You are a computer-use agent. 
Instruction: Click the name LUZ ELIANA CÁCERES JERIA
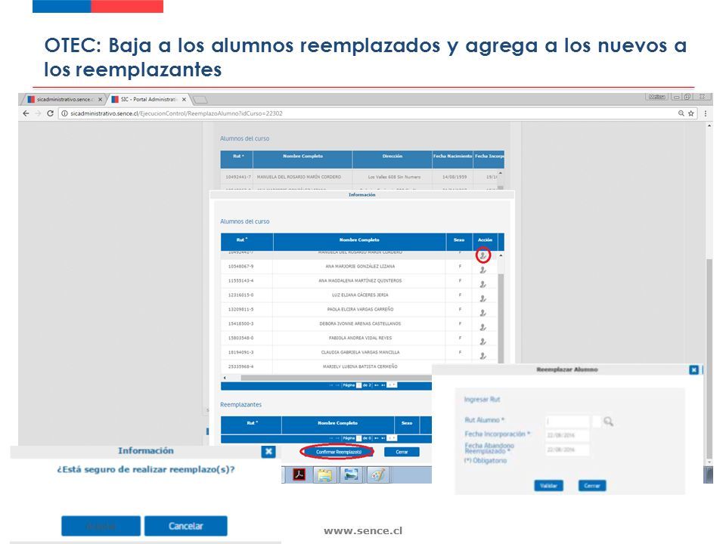point(360,295)
